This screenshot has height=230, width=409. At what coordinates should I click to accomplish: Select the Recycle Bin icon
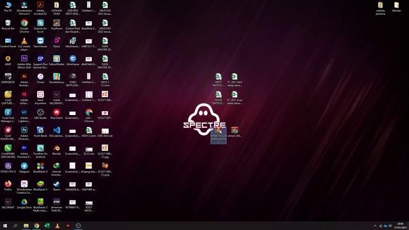click(8, 25)
